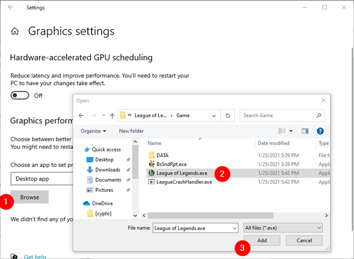Sort by Date modified column
Image resolution: width=354 pixels, height=259 pixels.
pos(273,143)
